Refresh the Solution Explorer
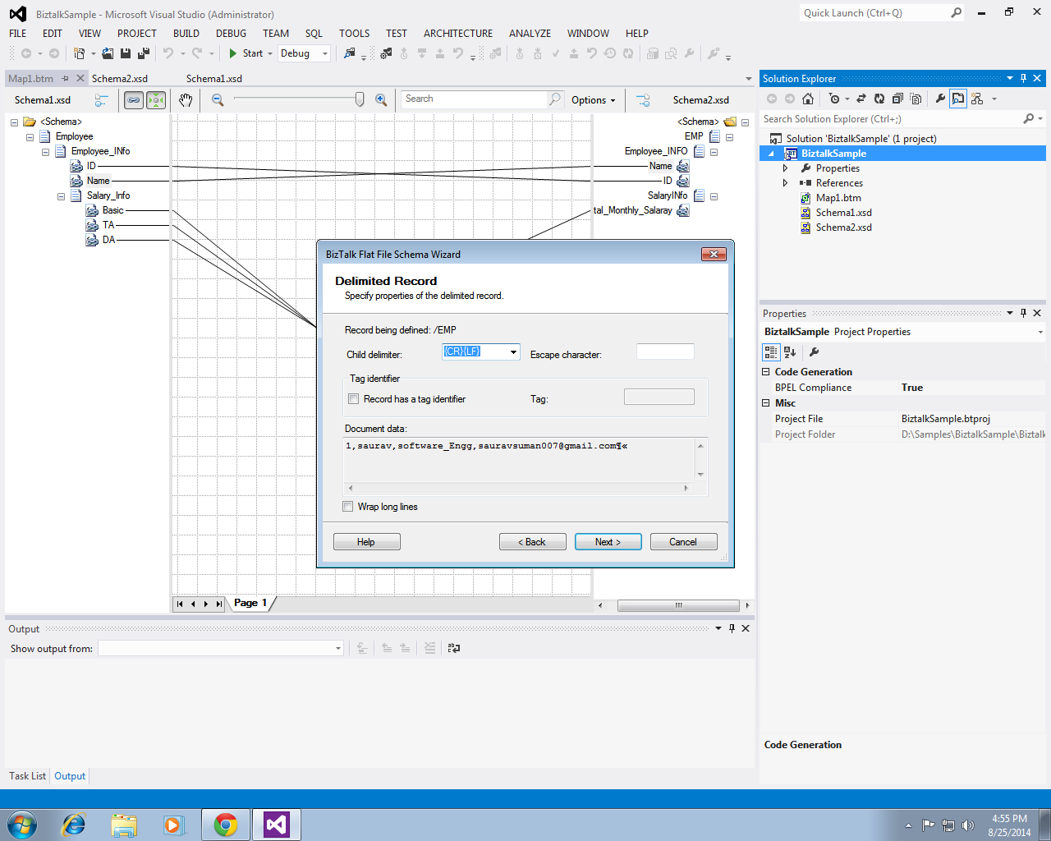 [879, 99]
